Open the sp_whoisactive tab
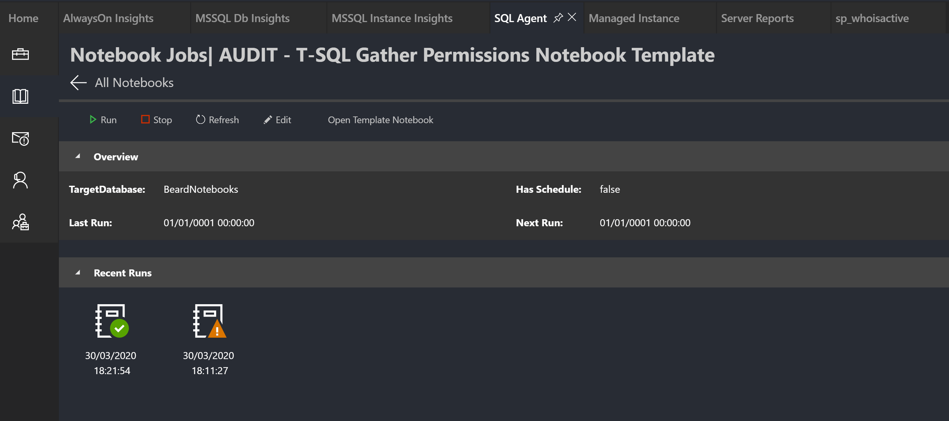 pos(872,18)
